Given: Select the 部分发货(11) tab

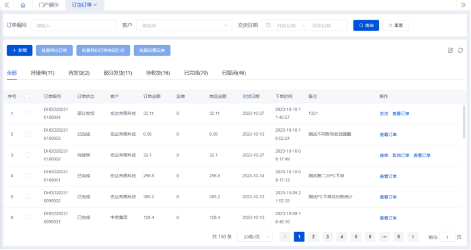Looking at the screenshot, I should (118, 73).
